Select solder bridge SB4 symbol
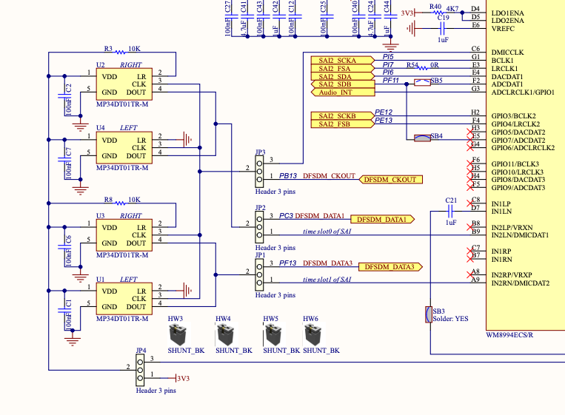 [422, 138]
